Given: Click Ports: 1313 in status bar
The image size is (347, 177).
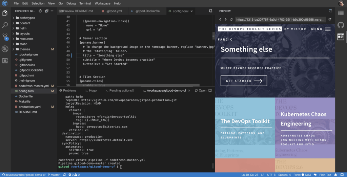Looking at the screenshot, I should [x=302, y=175].
